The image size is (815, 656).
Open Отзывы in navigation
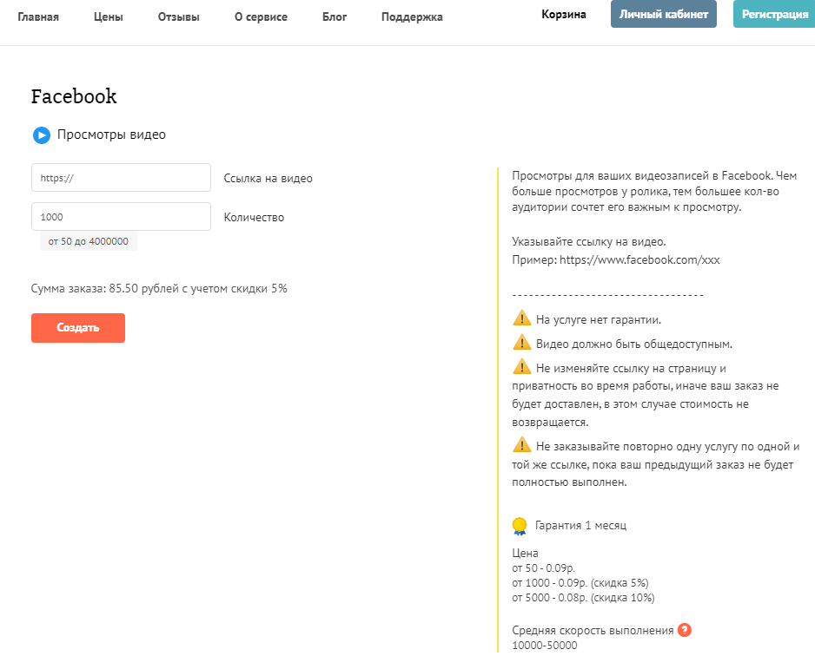click(x=178, y=17)
